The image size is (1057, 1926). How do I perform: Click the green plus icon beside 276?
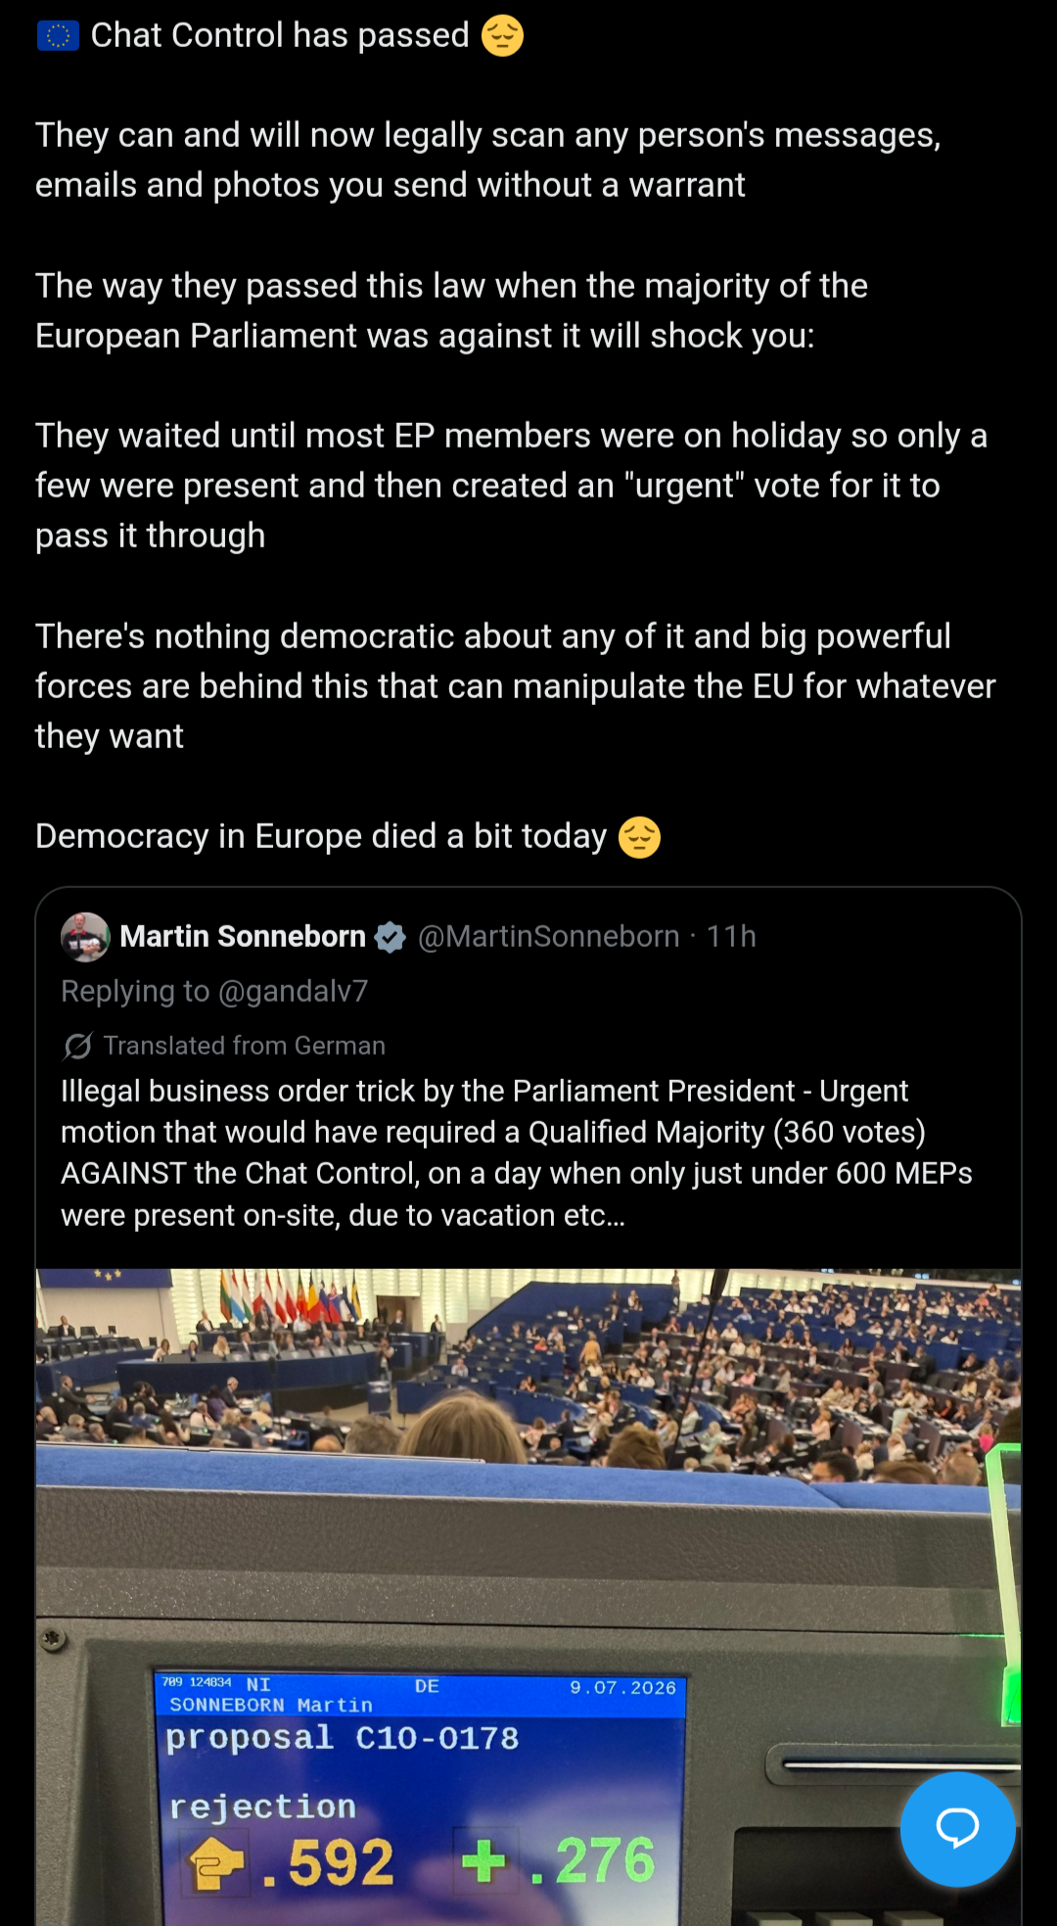point(485,1859)
